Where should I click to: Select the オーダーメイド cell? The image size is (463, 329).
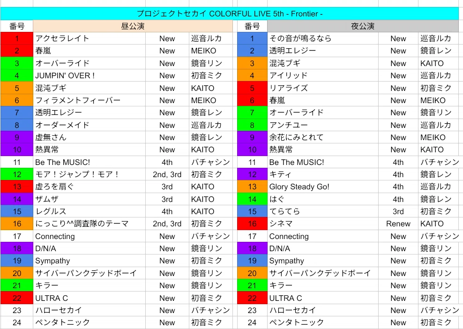[89, 125]
